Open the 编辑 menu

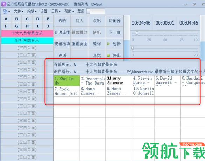click(32, 11)
